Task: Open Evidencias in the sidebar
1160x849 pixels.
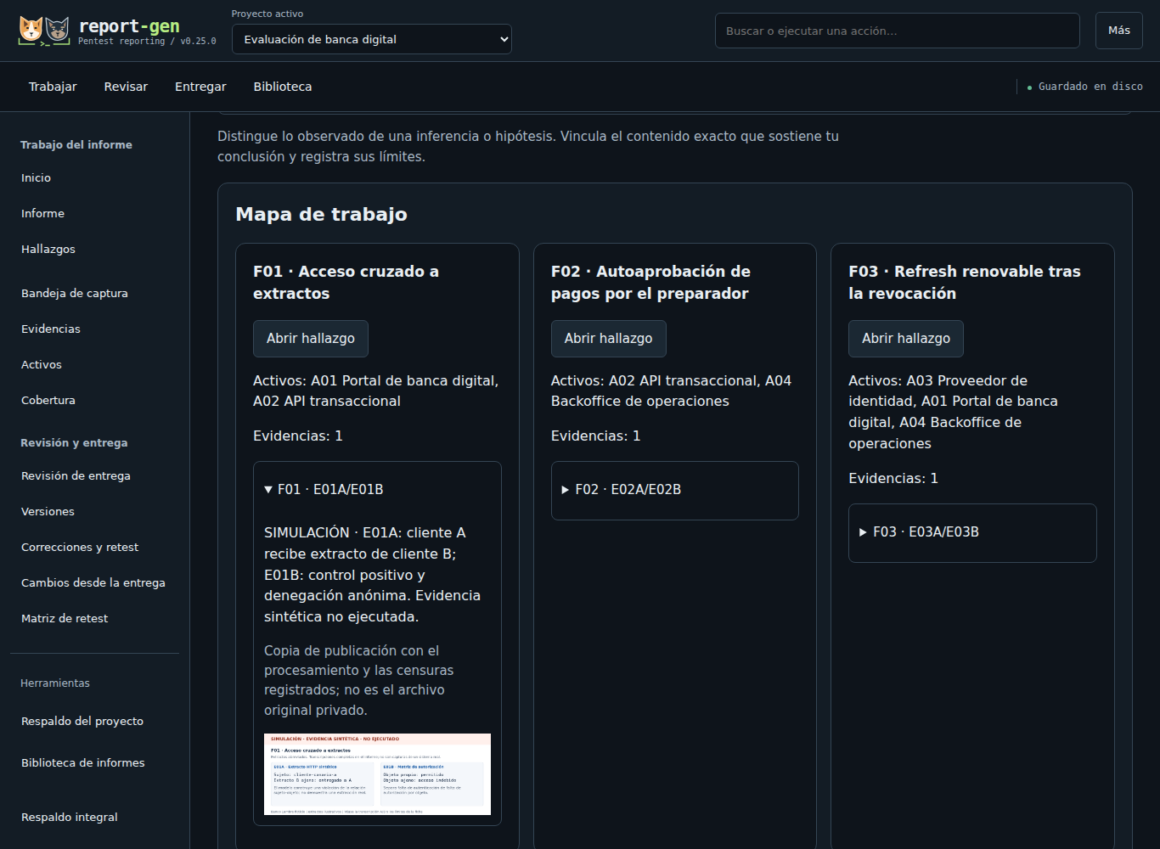Action: coord(94,329)
